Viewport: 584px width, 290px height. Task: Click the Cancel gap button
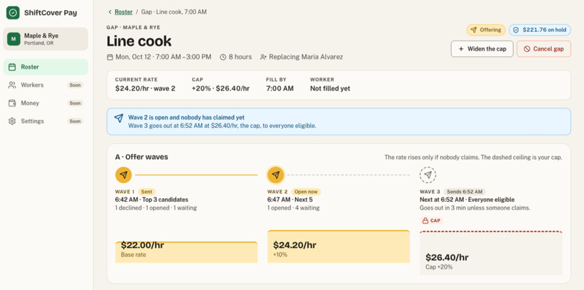click(543, 48)
